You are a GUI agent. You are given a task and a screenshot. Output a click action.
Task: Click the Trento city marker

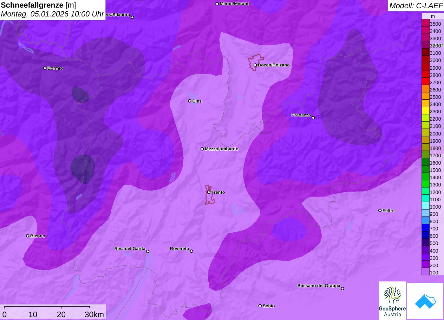209,192
